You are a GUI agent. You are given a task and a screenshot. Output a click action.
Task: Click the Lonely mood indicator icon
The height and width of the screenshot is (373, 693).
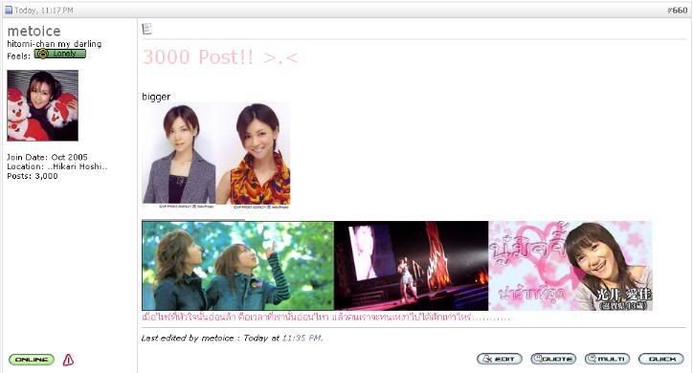coord(60,54)
